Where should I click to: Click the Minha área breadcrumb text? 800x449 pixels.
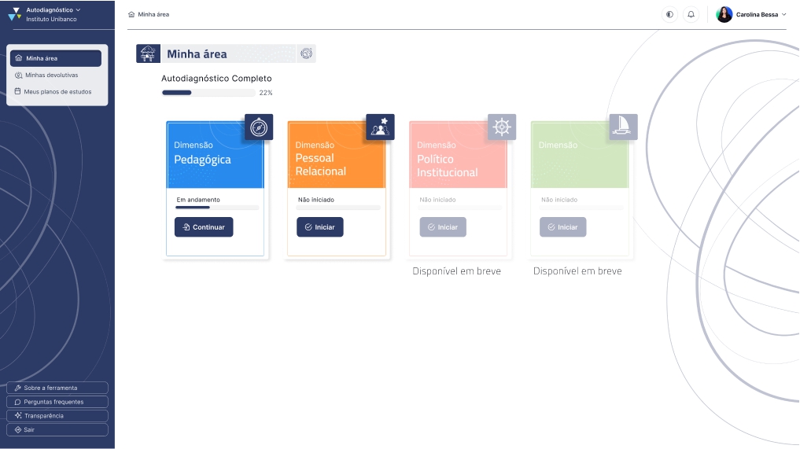tap(153, 14)
